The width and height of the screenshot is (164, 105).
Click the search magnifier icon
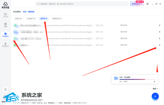point(38,4)
